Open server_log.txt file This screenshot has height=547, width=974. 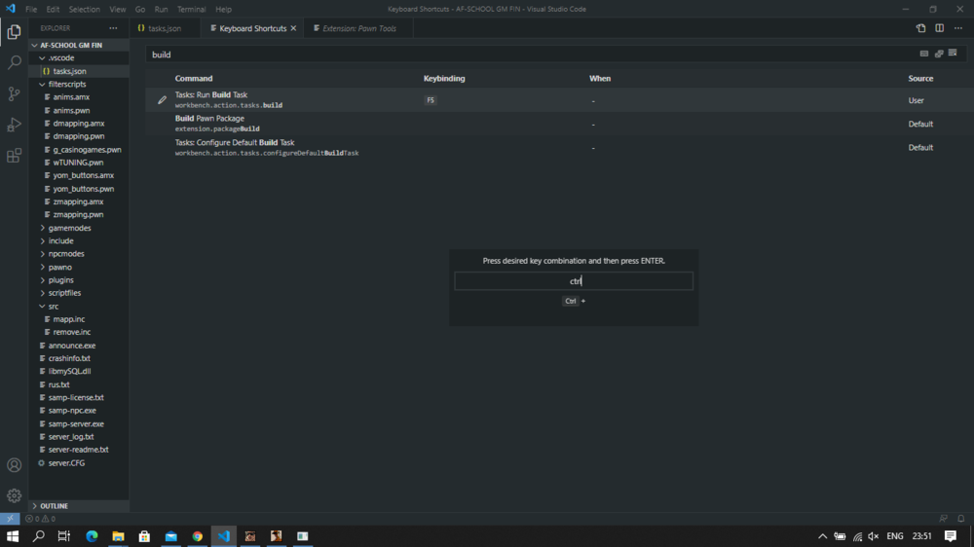(x=78, y=436)
